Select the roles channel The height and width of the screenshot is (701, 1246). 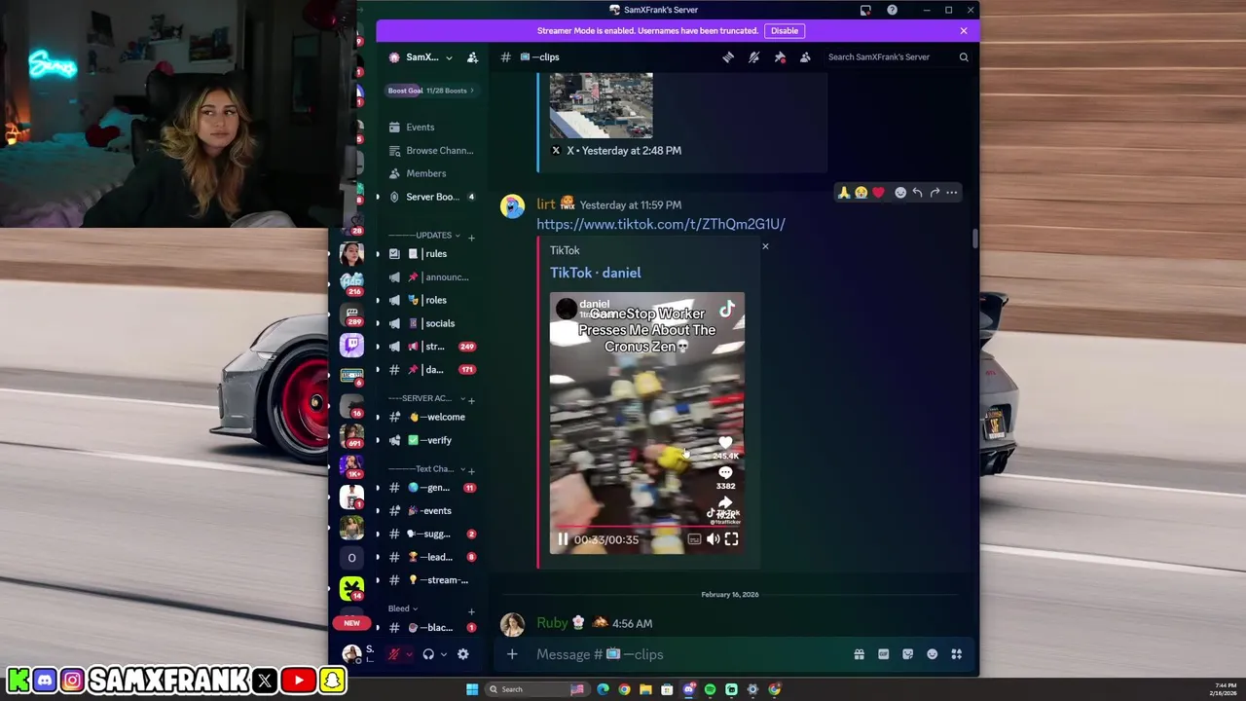[430, 300]
